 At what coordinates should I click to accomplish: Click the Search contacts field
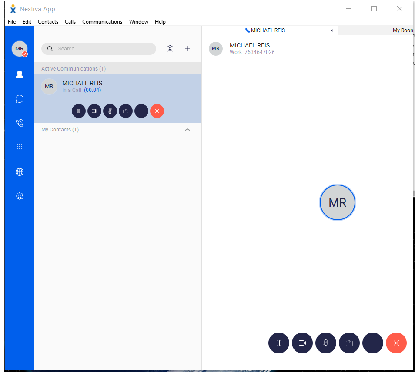pyautogui.click(x=99, y=49)
